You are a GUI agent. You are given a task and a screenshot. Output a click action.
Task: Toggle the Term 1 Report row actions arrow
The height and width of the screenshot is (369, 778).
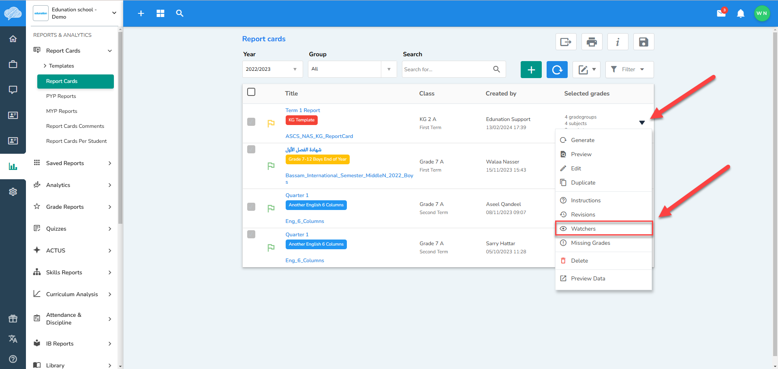pos(642,123)
